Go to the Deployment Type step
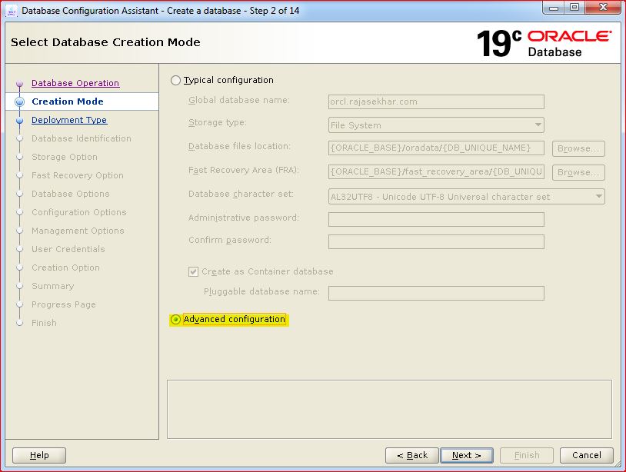The image size is (626, 472). tap(69, 120)
